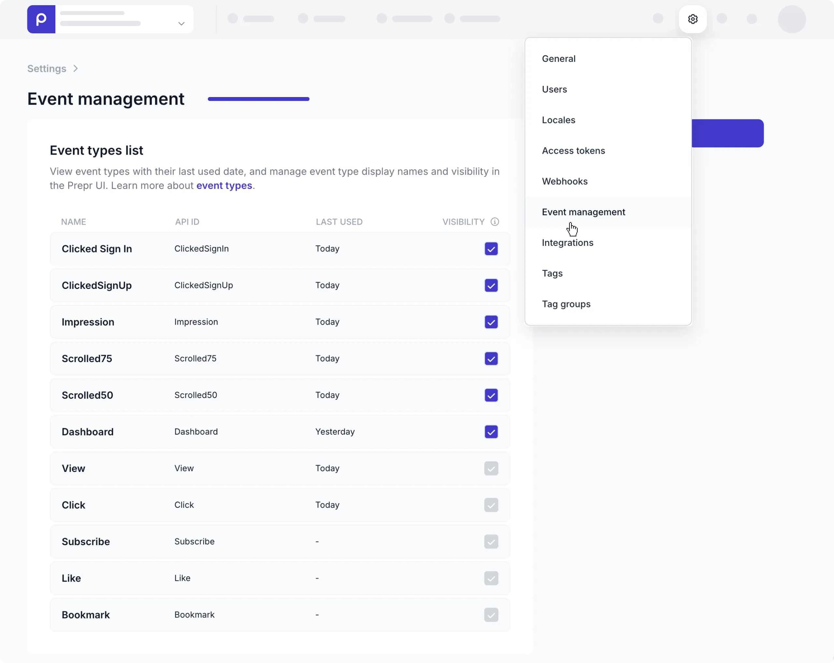The height and width of the screenshot is (663, 834).
Task: Click the disabled View visibility checkbox
Action: (491, 468)
